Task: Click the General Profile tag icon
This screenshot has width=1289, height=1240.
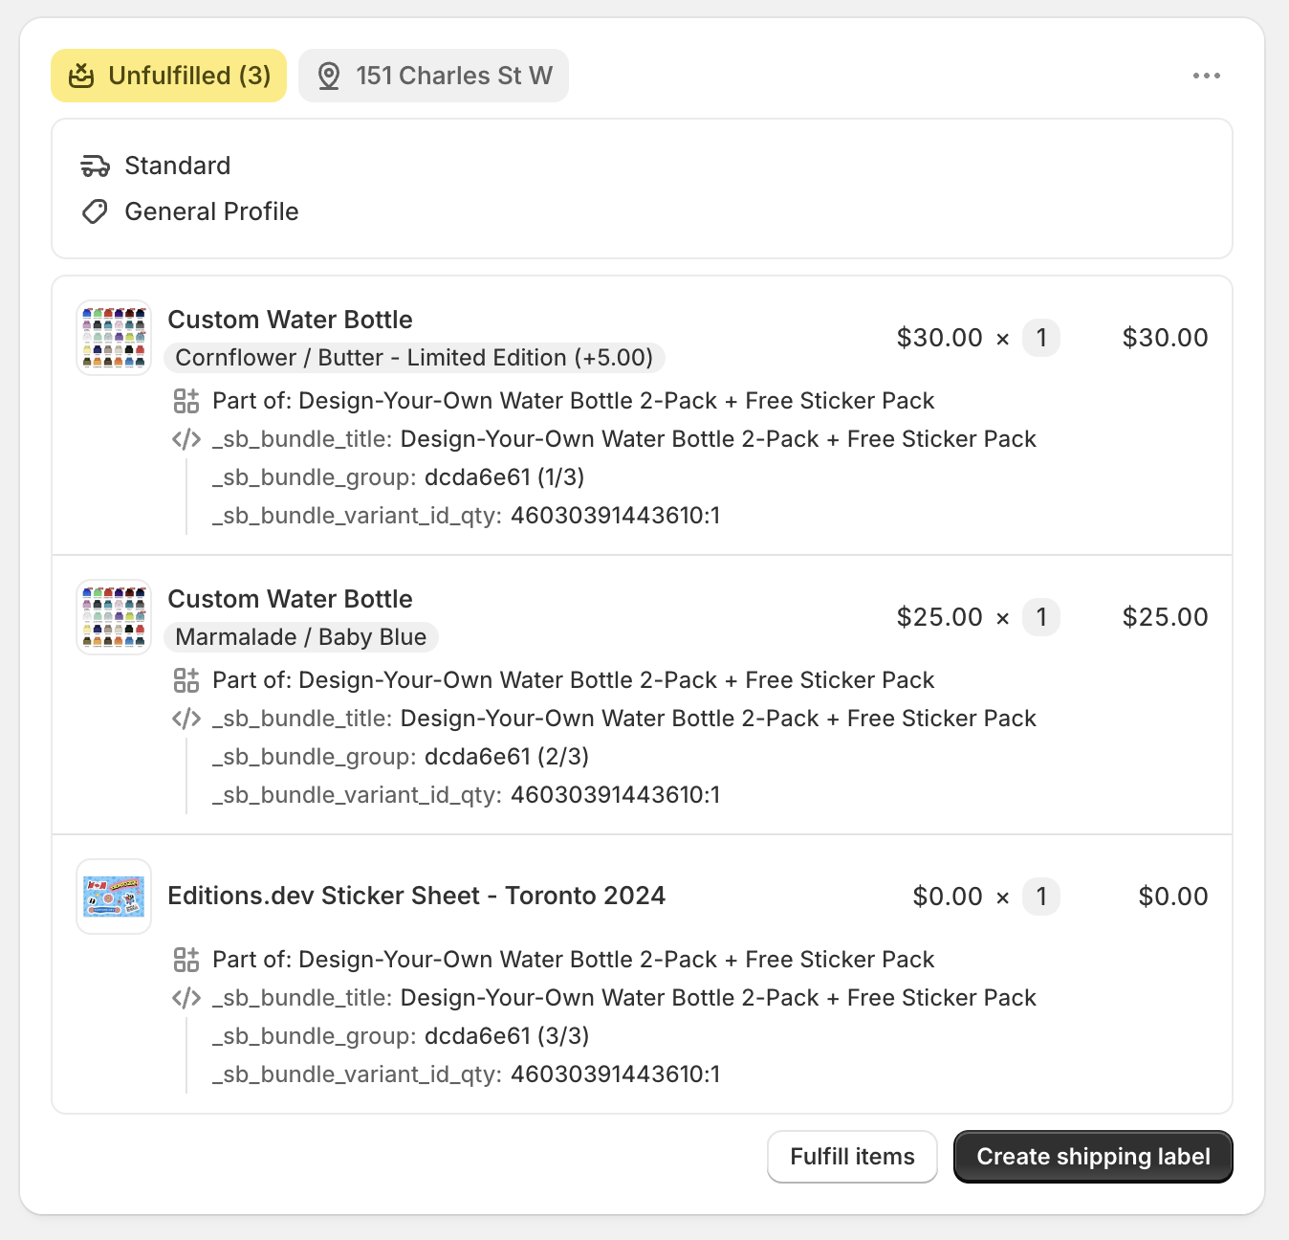Action: click(95, 211)
